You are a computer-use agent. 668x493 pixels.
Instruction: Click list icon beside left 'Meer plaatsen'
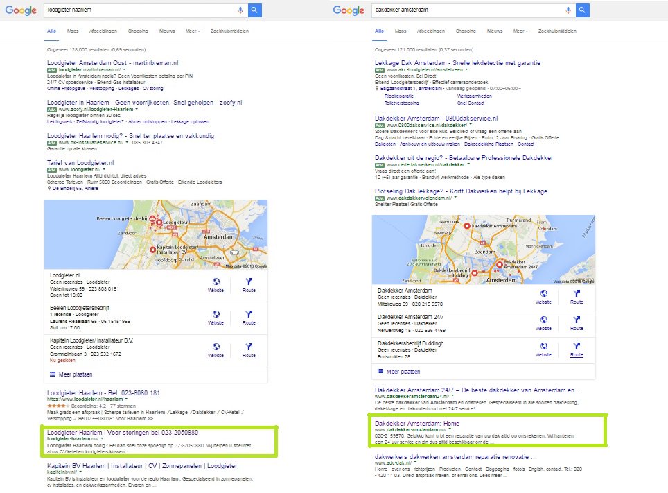click(x=53, y=374)
